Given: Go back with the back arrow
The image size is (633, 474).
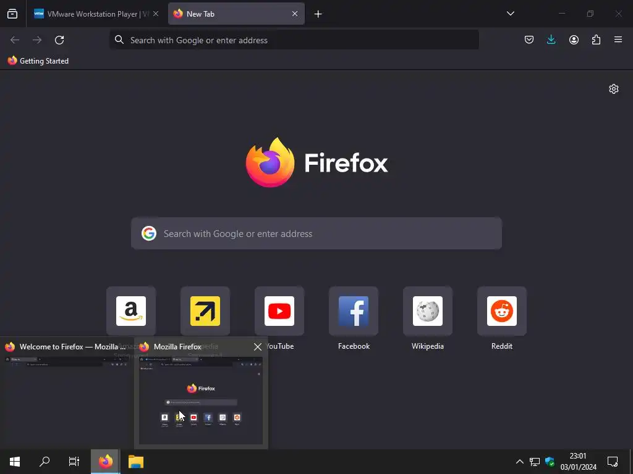Looking at the screenshot, I should (15, 40).
